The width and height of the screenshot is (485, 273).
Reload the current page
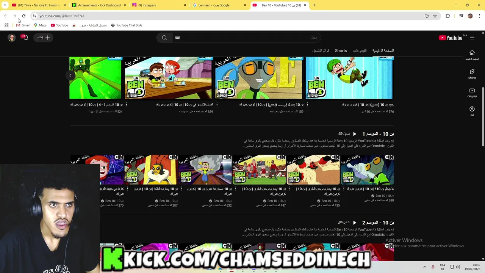click(x=23, y=16)
